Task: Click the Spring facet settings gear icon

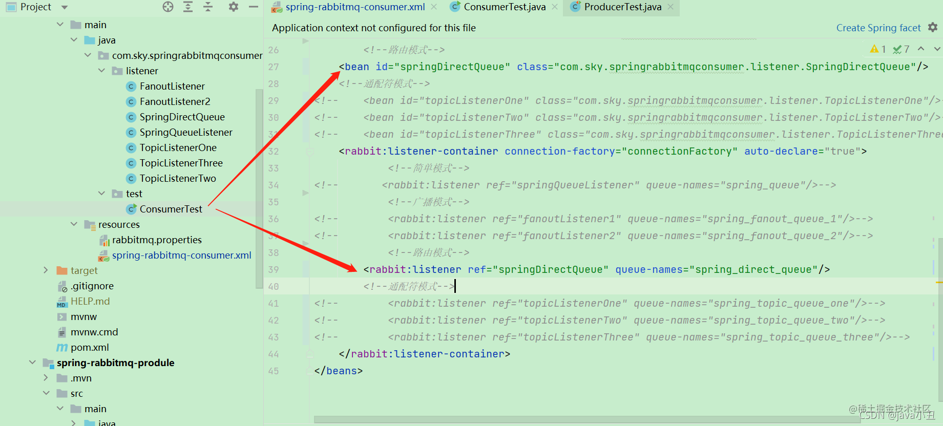Action: (x=933, y=27)
